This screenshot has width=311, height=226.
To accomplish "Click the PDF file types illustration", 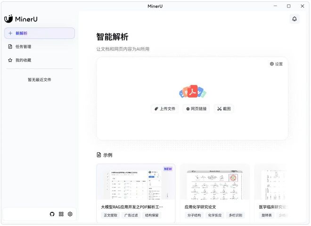I will click(193, 92).
